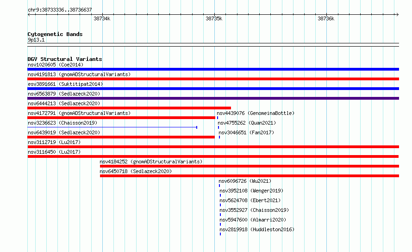This screenshot has width=412, height=252.
Task: Click the red bar under nsv4191813
Action: pyautogui.click(x=213, y=79)
